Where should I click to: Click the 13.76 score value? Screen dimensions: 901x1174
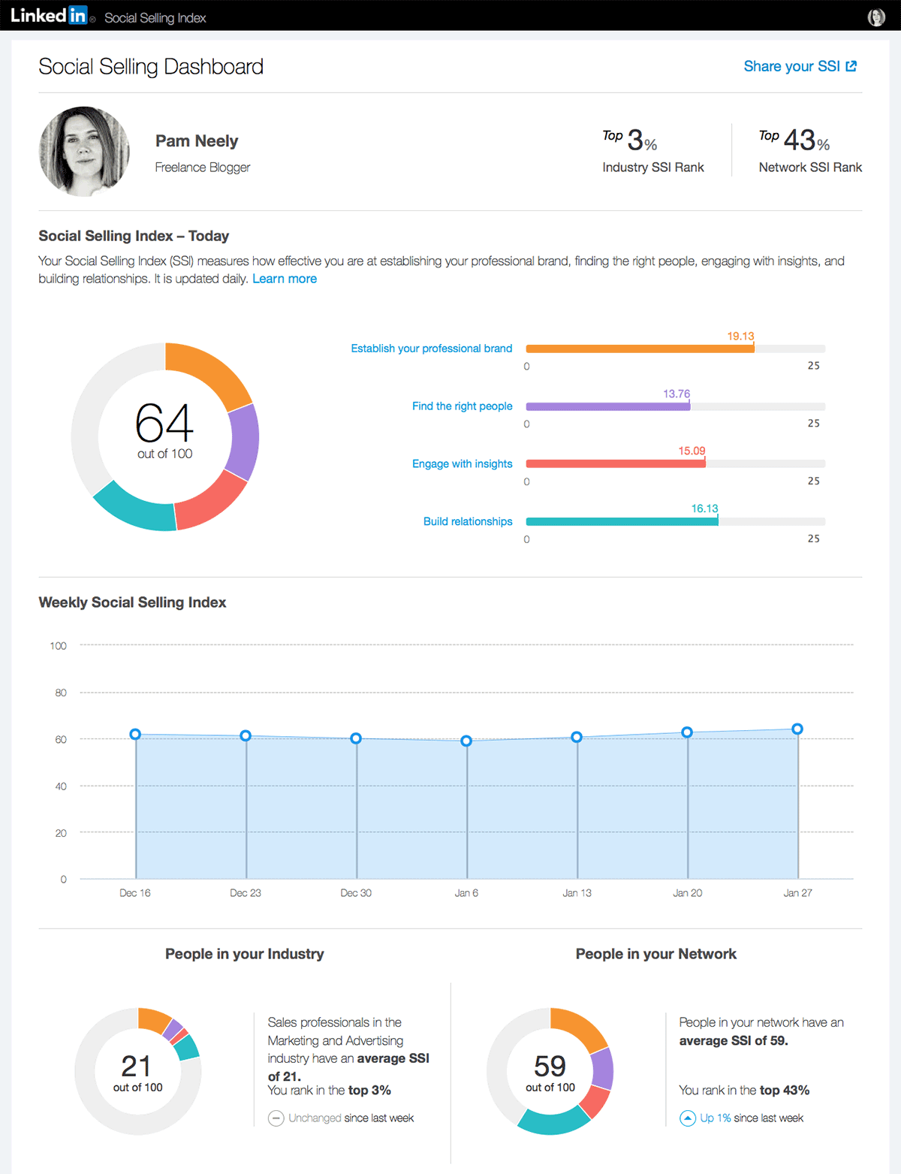(x=677, y=394)
